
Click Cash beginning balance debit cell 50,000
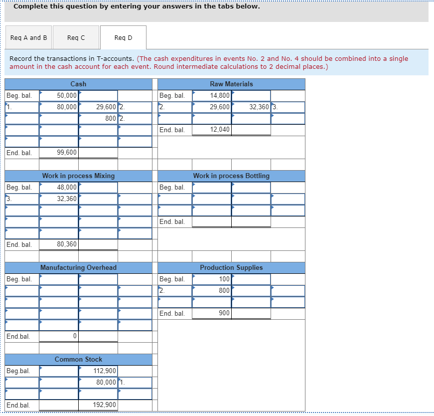click(59, 96)
